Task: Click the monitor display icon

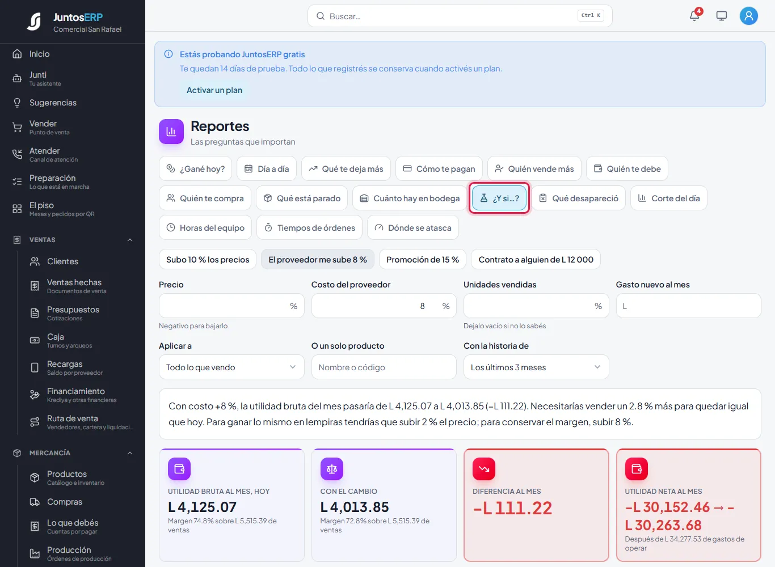Action: 722,16
